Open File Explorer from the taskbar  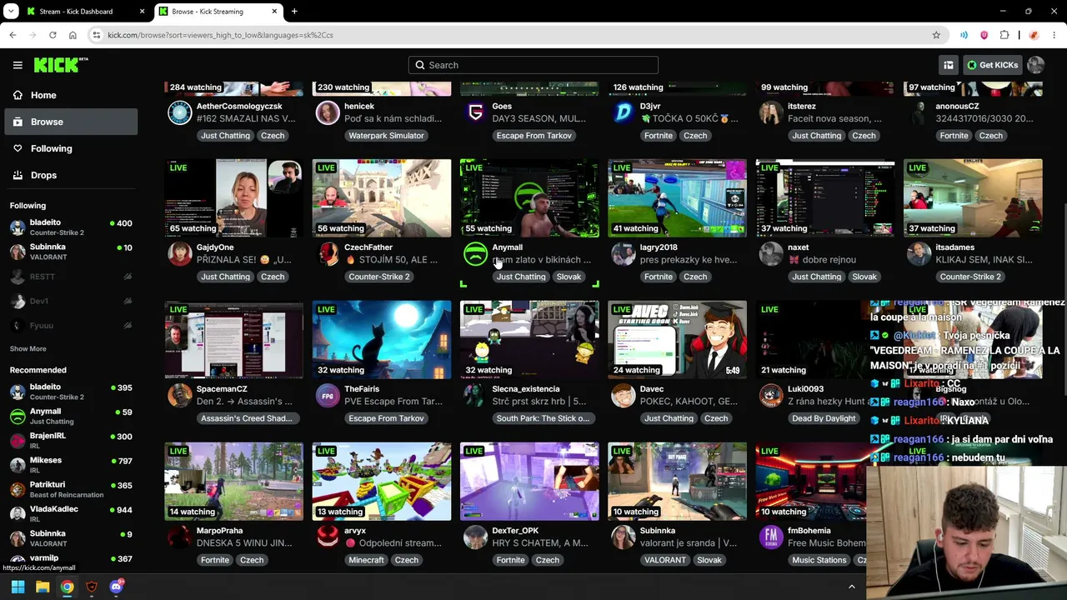tap(43, 587)
